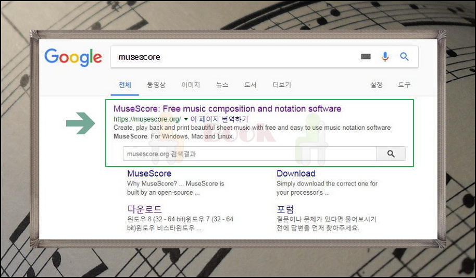Image resolution: width=476 pixels, height=278 pixels.
Task: Click the https://musescore.org/ green URL
Action: pyautogui.click(x=147, y=119)
